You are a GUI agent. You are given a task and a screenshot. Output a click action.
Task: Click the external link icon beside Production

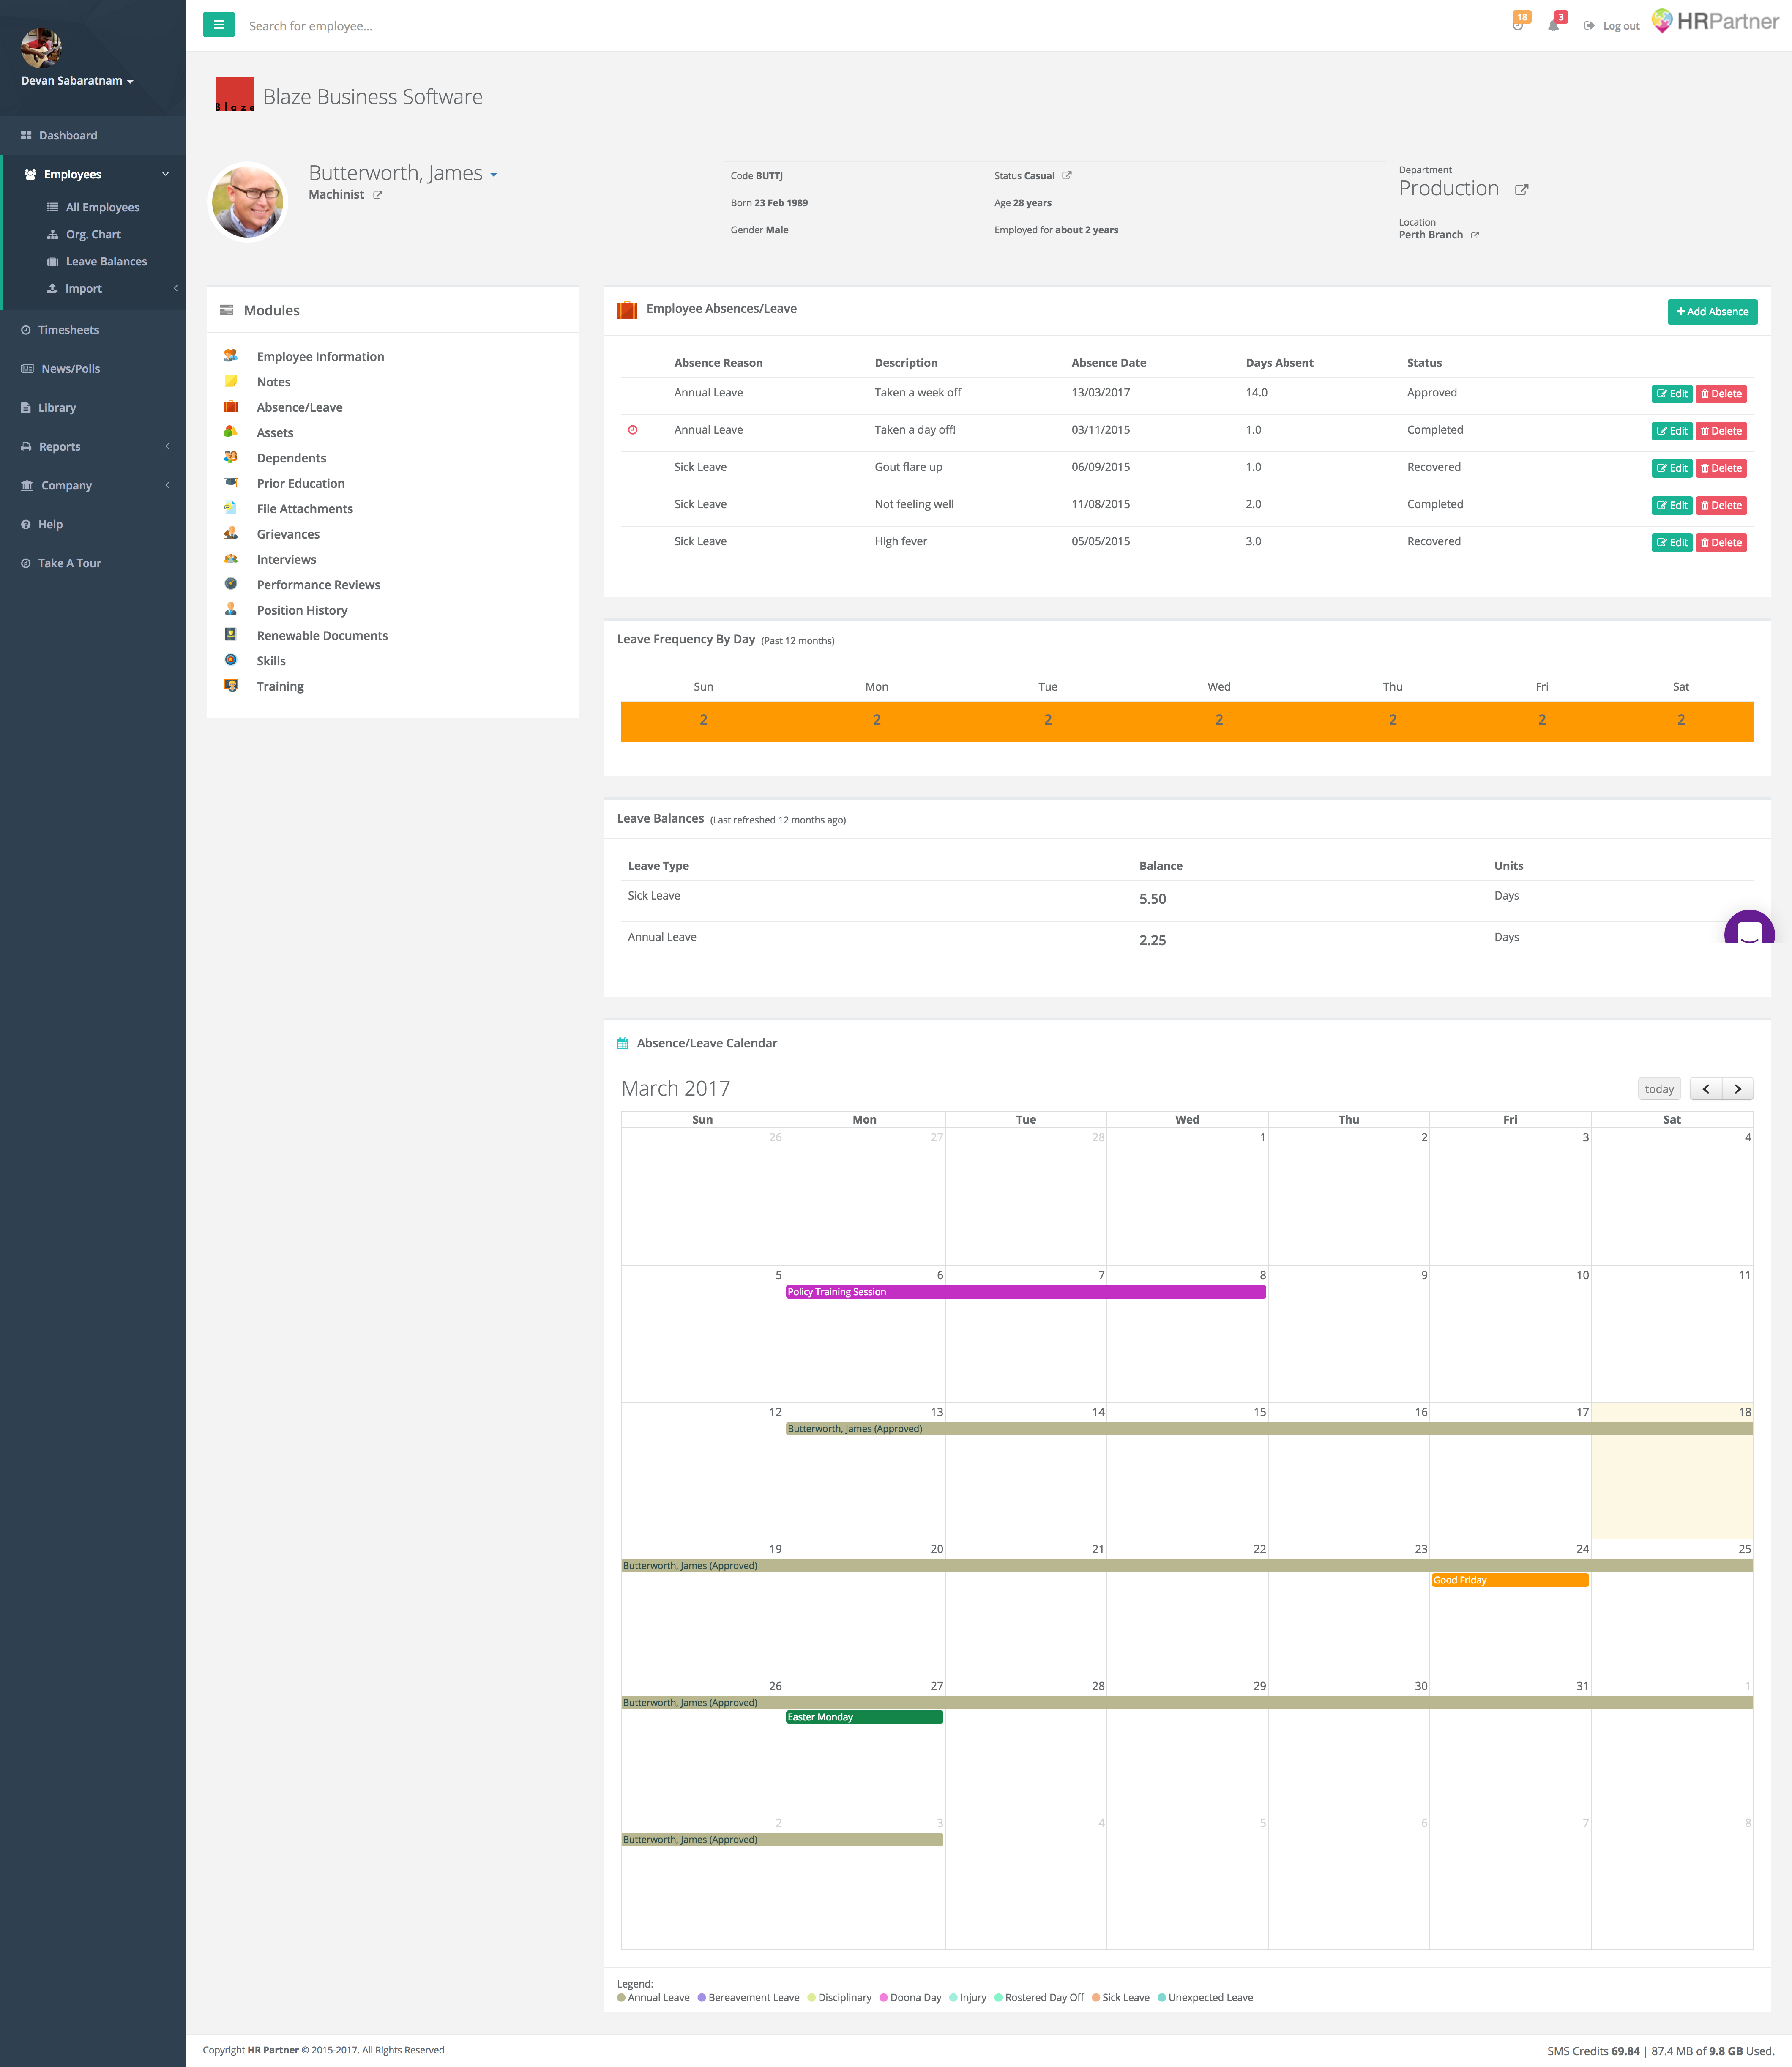1521,190
